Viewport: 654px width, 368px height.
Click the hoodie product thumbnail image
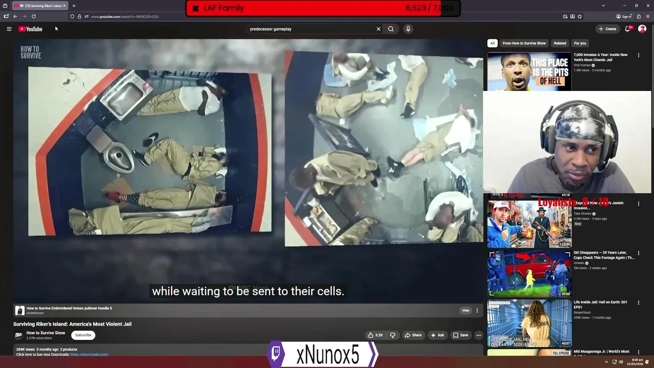coord(19,310)
